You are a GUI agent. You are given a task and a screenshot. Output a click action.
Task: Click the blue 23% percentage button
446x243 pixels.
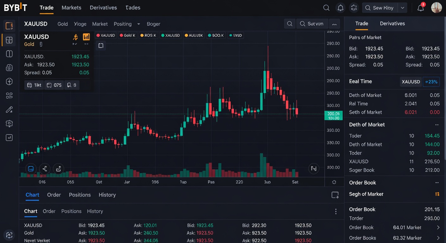[x=431, y=82]
